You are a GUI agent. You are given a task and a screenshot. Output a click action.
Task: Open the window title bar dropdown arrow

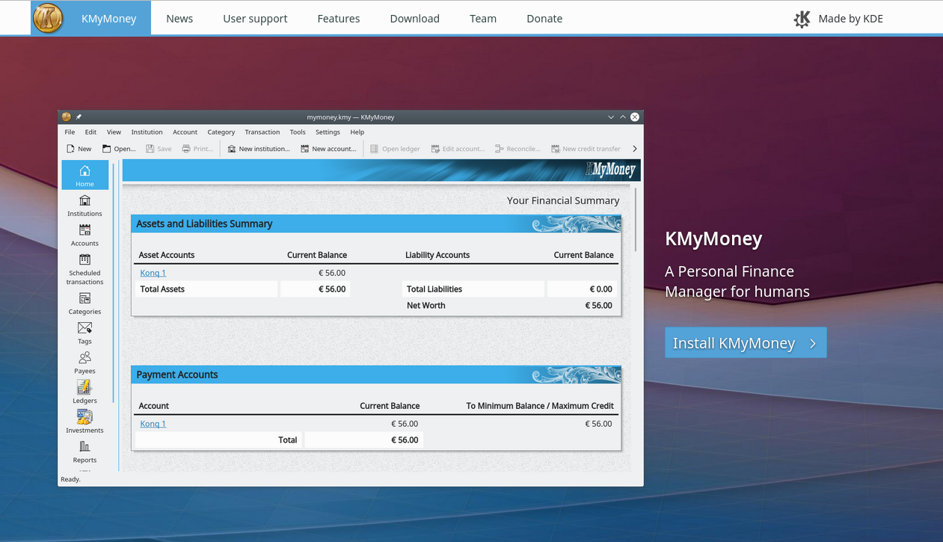pos(611,117)
